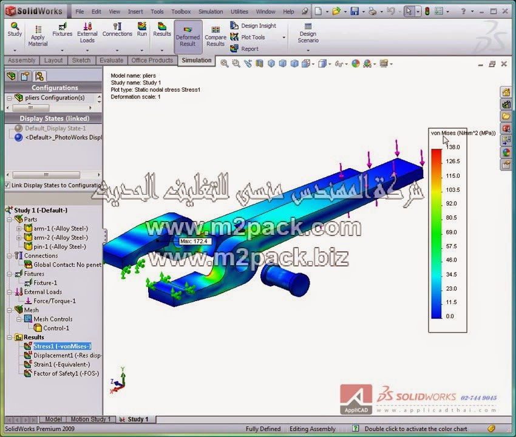Click the Help question mark icon
Screen dimensions: 516x437
pyautogui.click(x=463, y=12)
